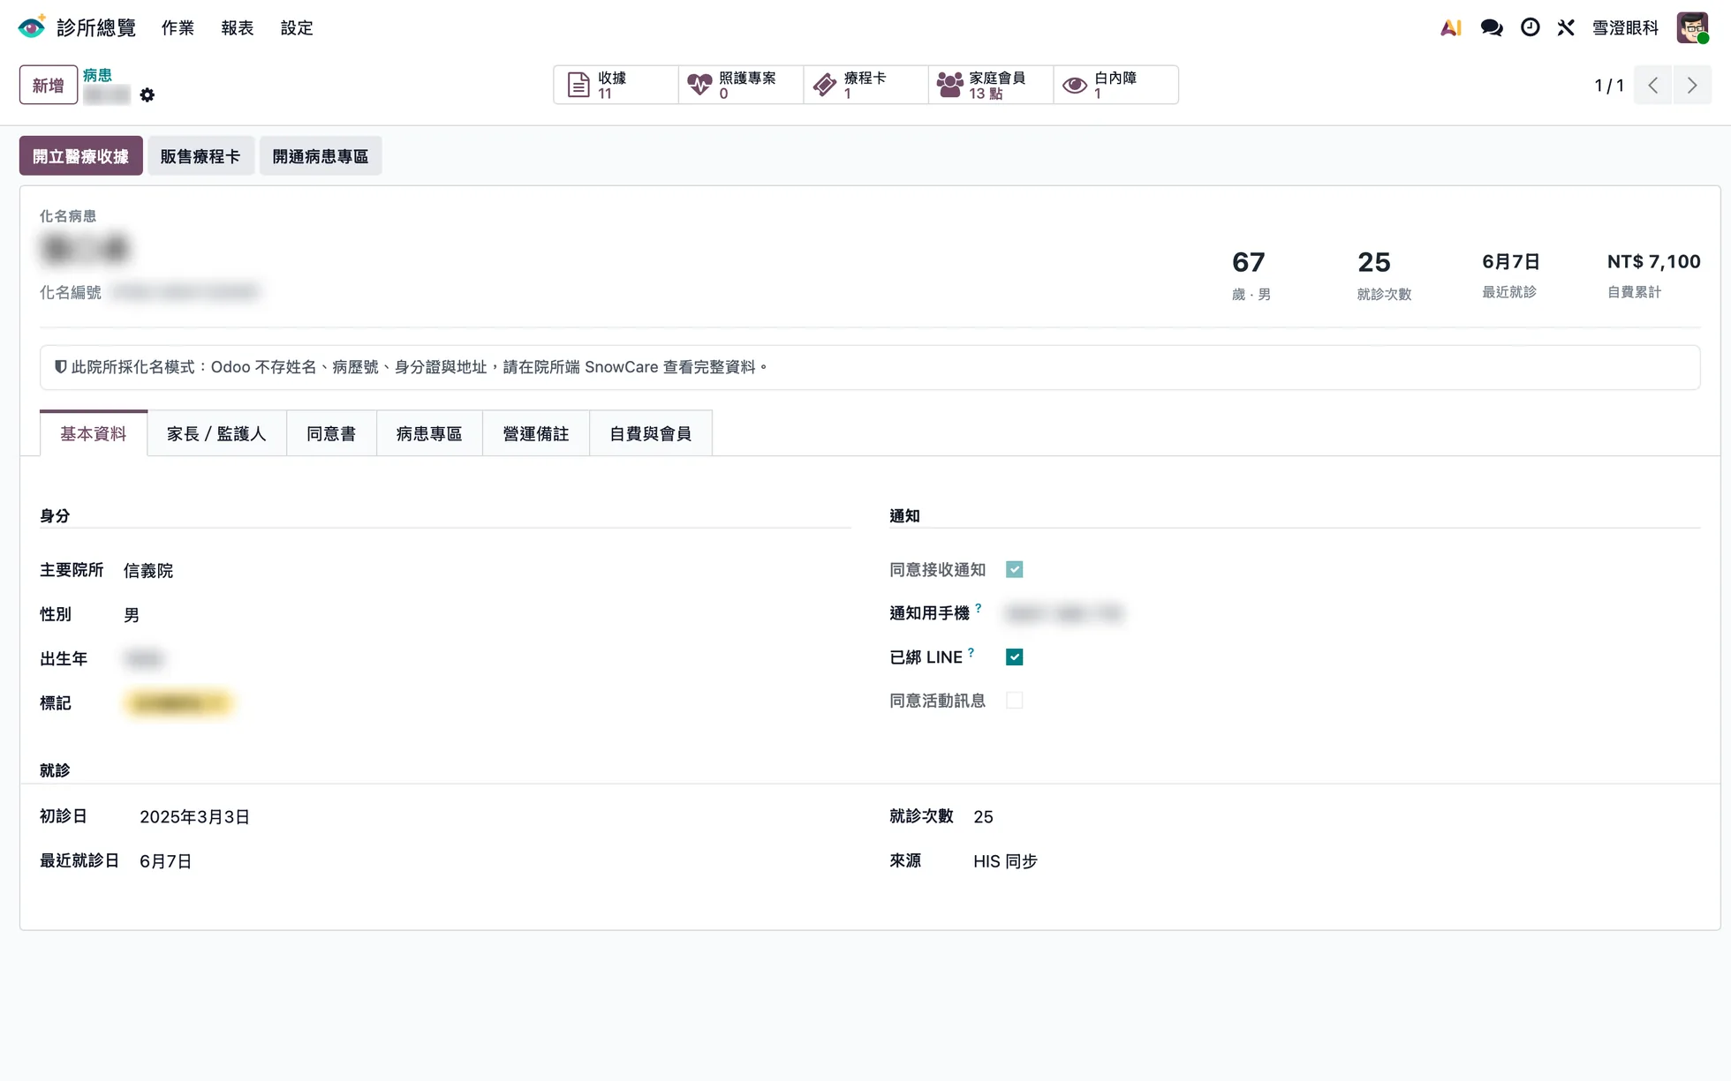Switch to 病患專區 tab
Viewport: 1731px width, 1081px height.
pos(429,433)
